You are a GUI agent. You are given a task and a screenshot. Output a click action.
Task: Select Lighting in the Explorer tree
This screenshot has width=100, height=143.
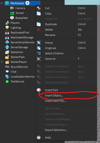click(16, 28)
